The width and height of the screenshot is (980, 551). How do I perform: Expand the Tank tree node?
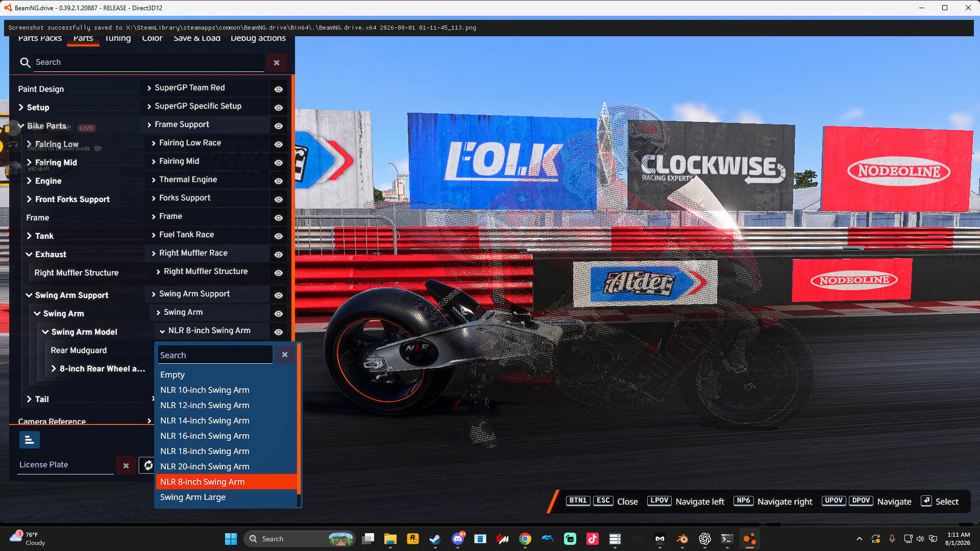(x=29, y=236)
